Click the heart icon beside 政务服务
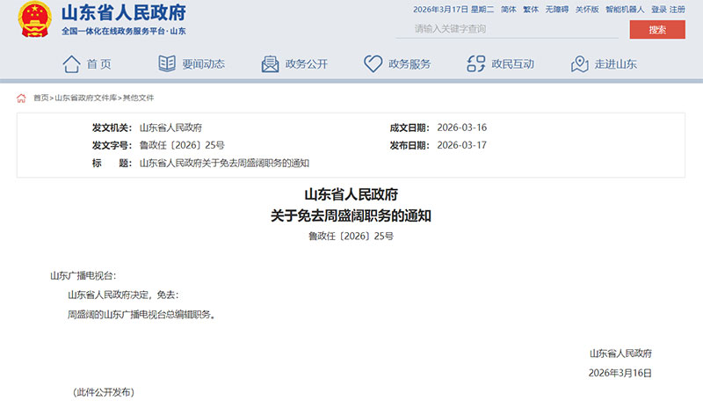 pyautogui.click(x=373, y=63)
